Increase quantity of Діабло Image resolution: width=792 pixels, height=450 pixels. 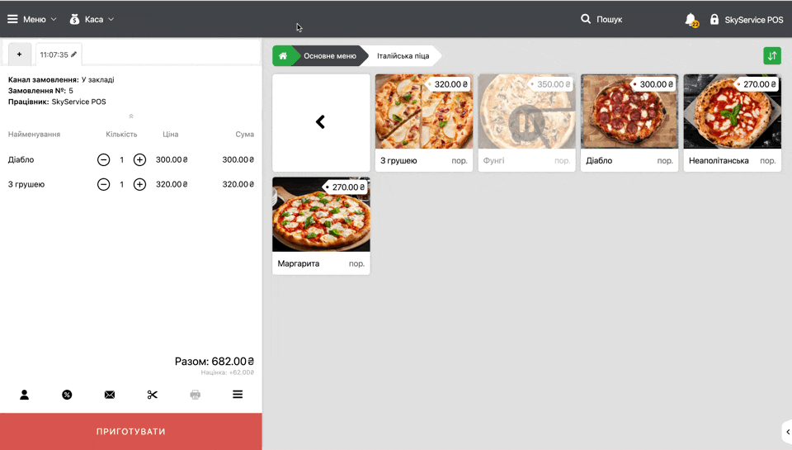coord(139,160)
